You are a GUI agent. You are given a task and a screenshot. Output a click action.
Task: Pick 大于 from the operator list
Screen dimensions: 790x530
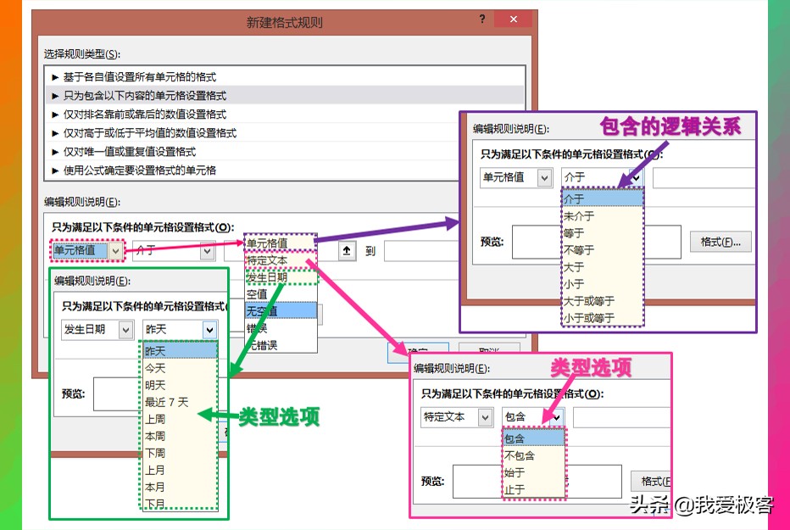pos(603,267)
